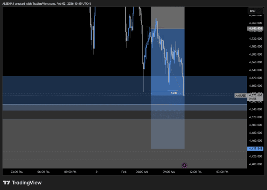Click the 09:00 AM time axis label
267x190 pixels.
(x=169, y=172)
